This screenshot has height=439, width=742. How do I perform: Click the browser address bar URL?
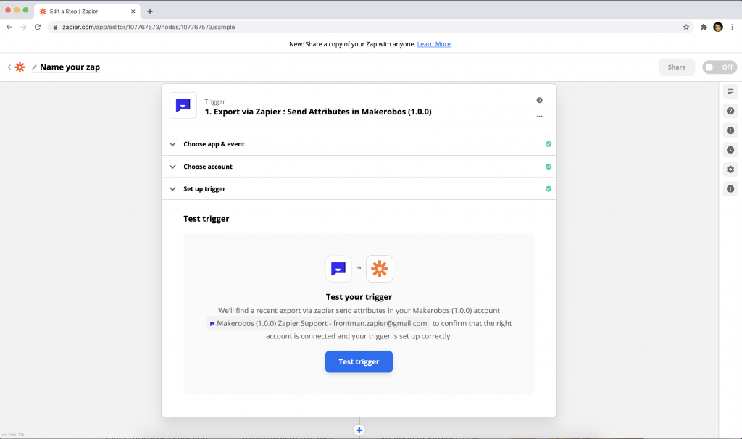click(149, 27)
